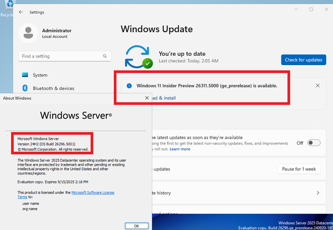The image size is (333, 230).
Task: Go back with the Settings back arrow
Action: click(21, 12)
